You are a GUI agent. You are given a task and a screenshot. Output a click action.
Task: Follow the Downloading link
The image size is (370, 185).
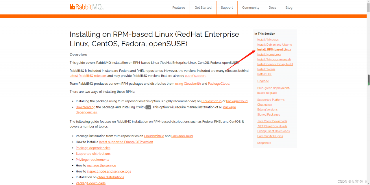point(86,107)
